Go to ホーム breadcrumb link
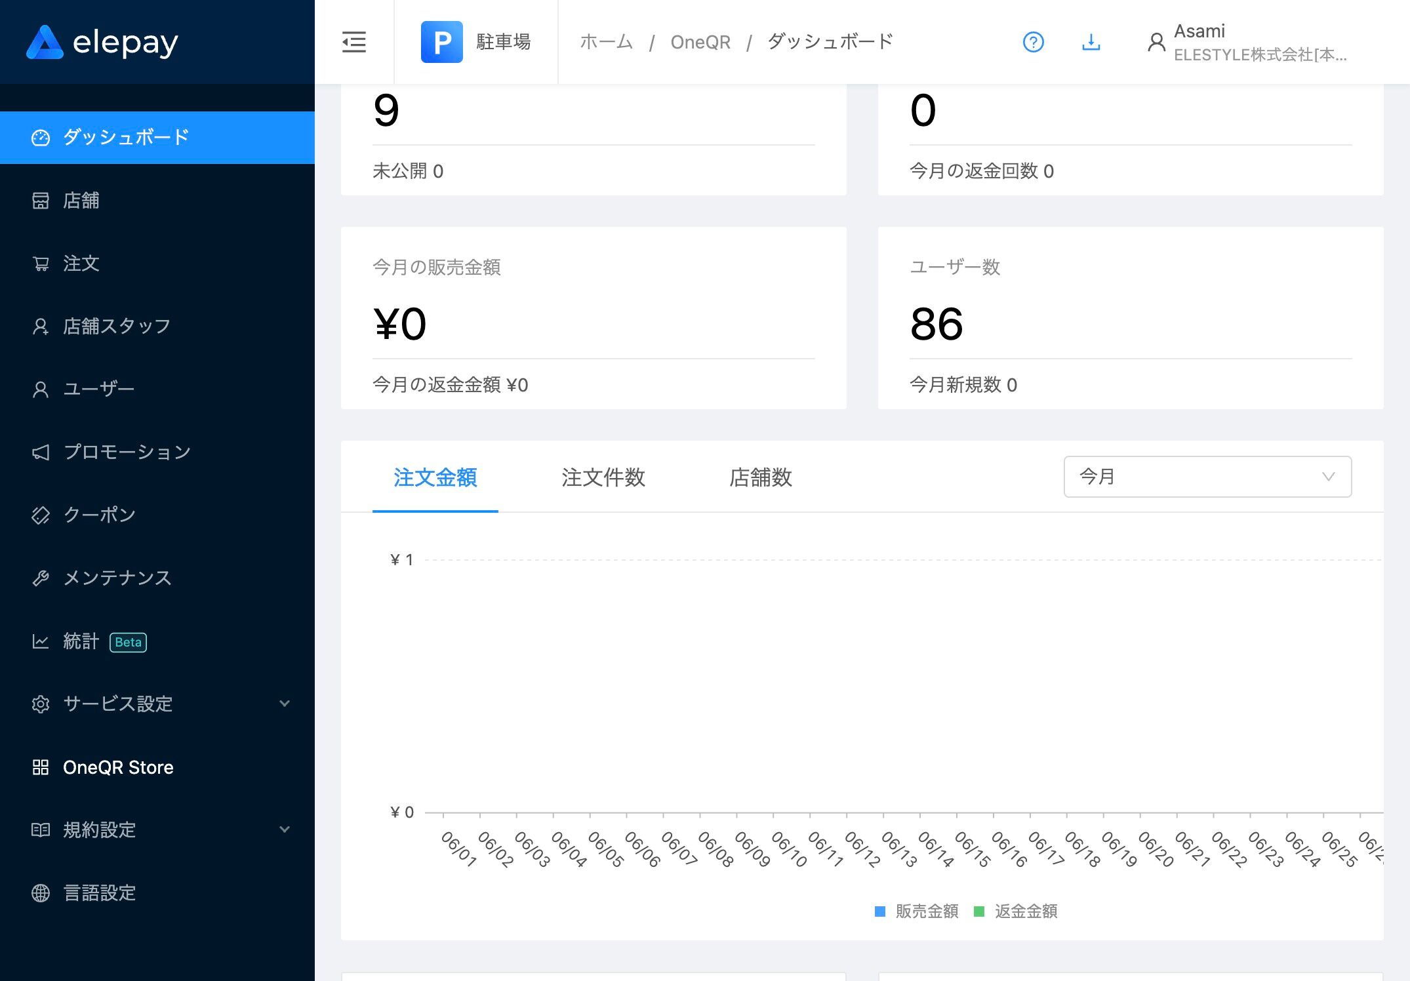The width and height of the screenshot is (1410, 981). 606,42
